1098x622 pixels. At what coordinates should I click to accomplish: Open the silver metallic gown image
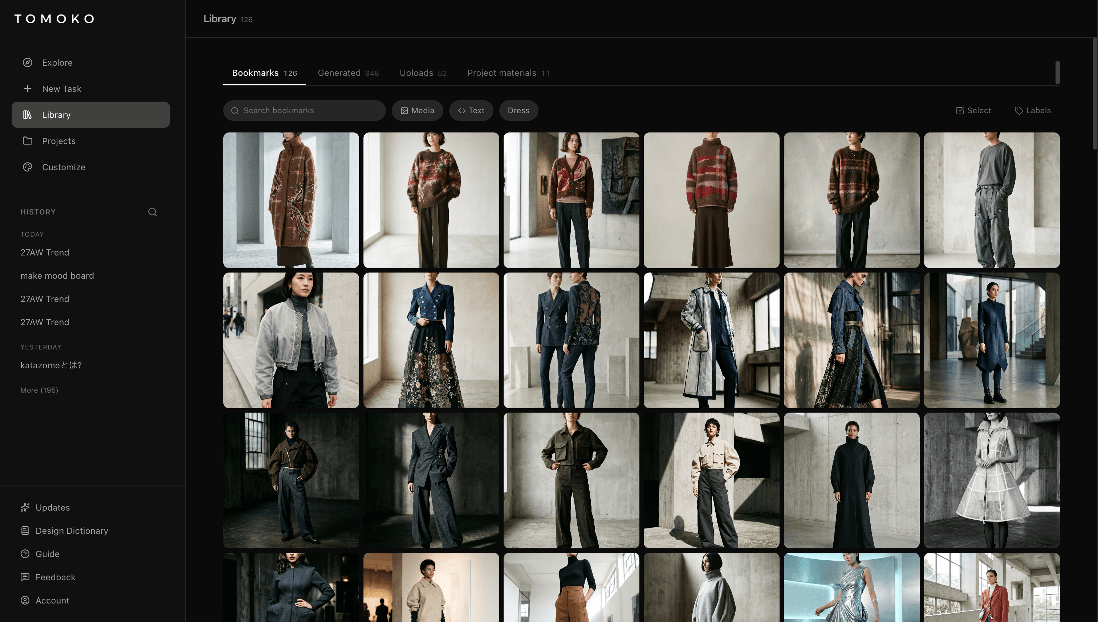pyautogui.click(x=851, y=588)
